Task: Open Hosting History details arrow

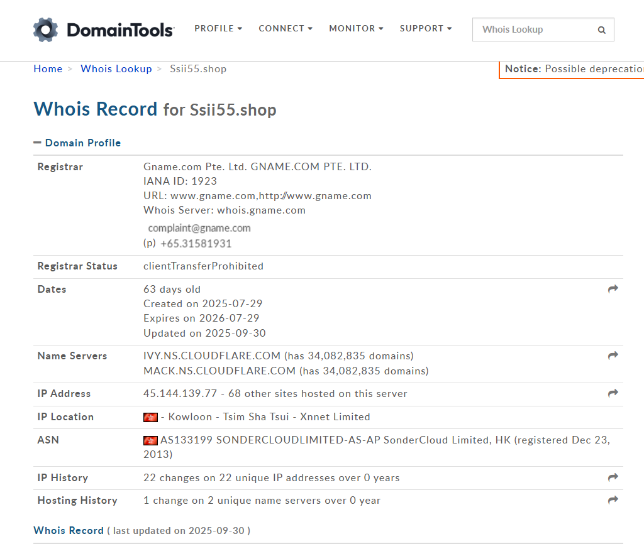Action: click(x=613, y=500)
